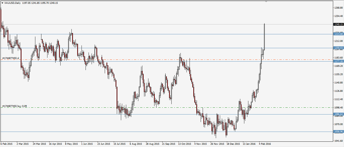Select the high value 1241.85 in header
Image resolution: width=344 pixels, height=147 pixels.
pyautogui.click(x=36, y=3)
